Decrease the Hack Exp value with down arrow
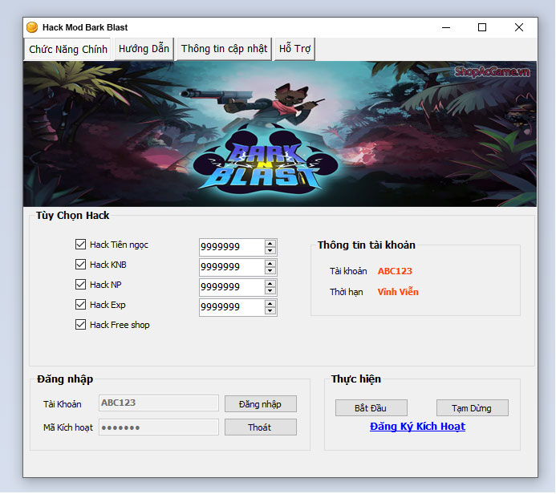The width and height of the screenshot is (556, 494). pos(270,311)
